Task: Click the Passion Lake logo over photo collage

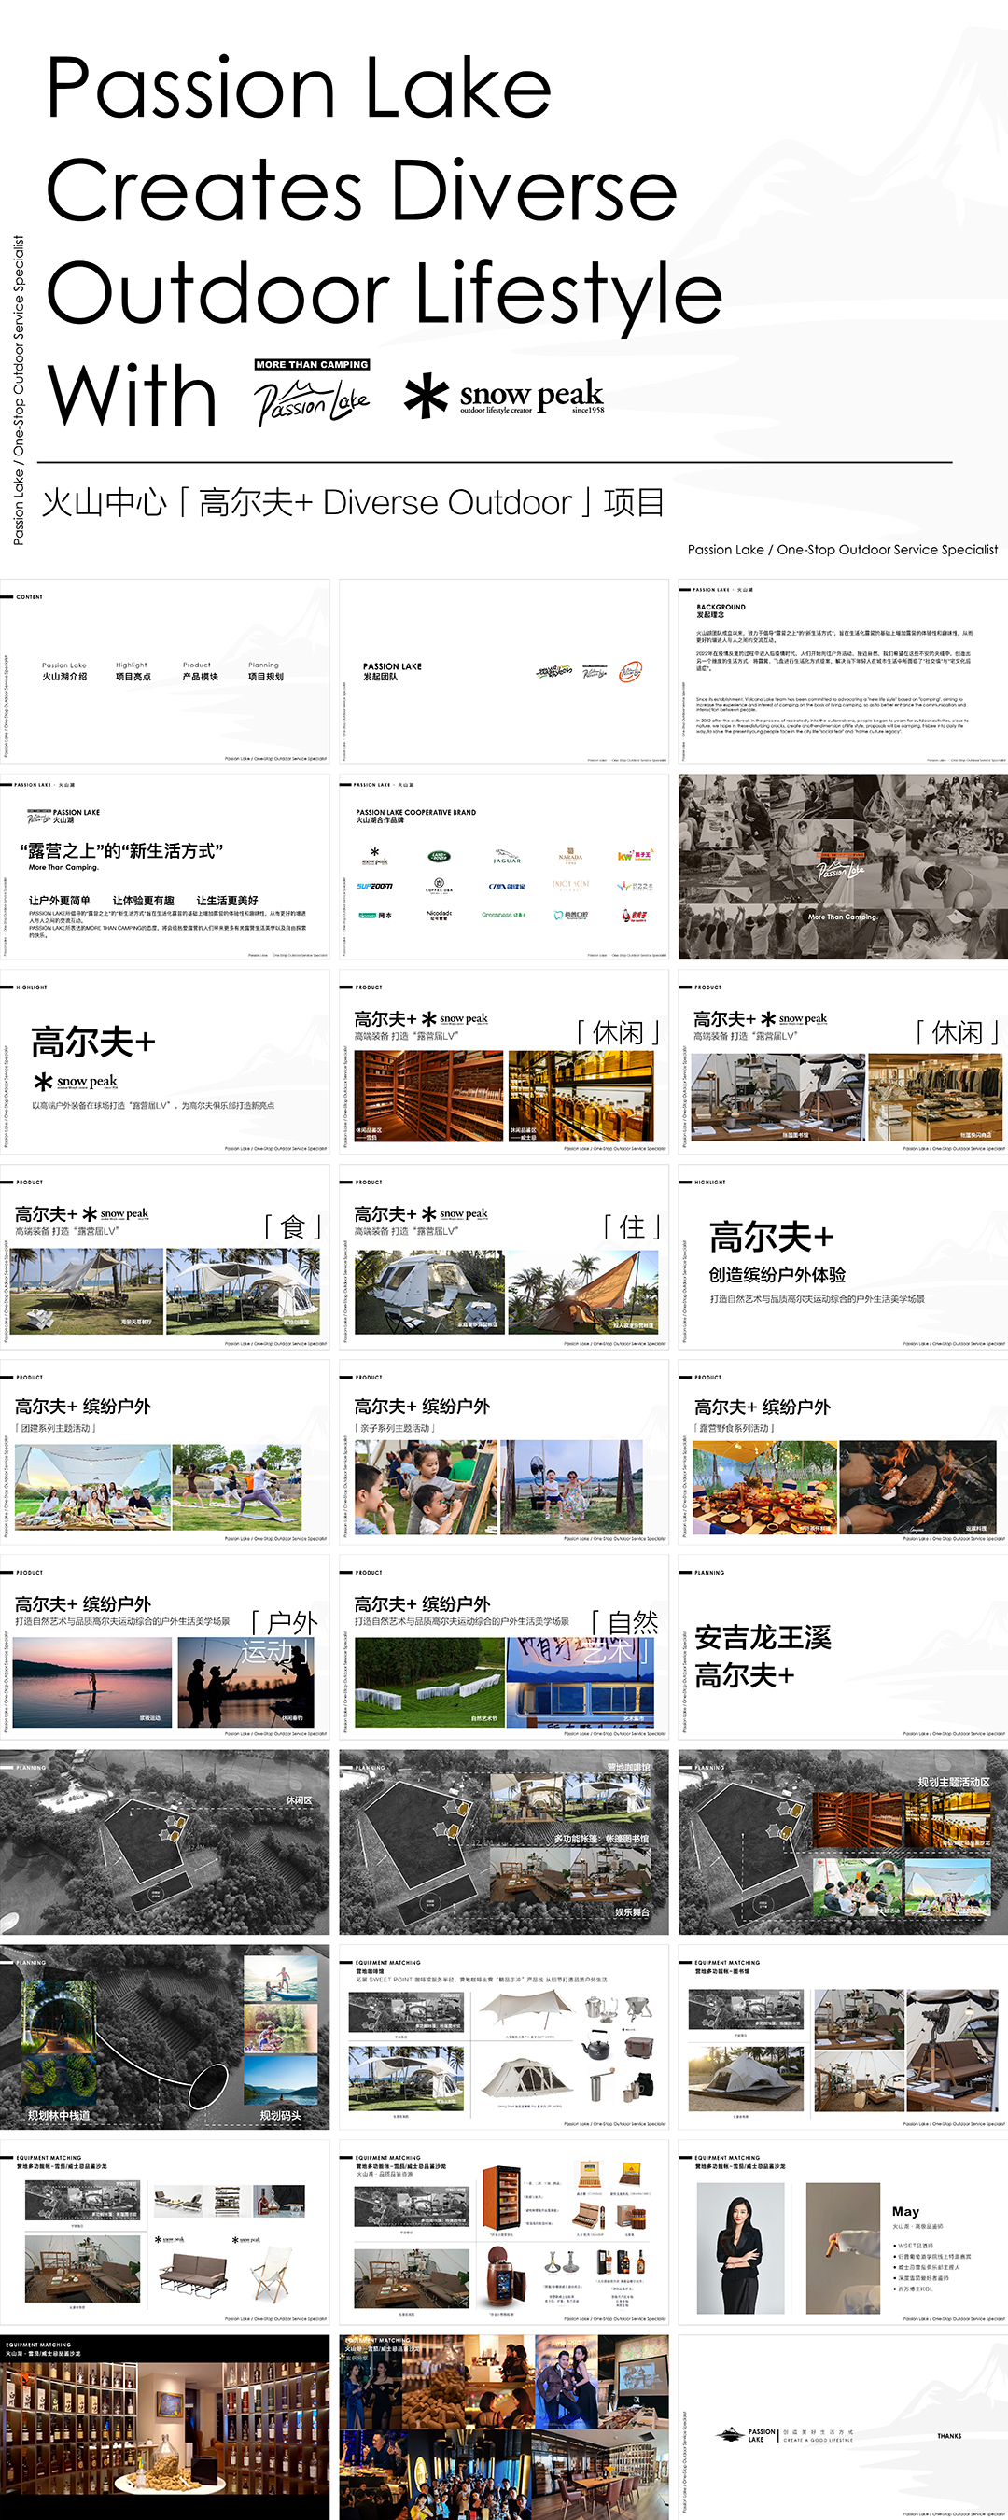Action: tap(842, 867)
